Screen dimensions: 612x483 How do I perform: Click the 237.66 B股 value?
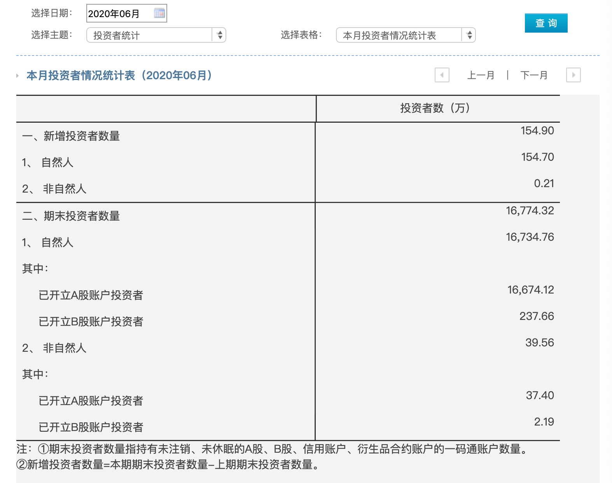pyautogui.click(x=537, y=316)
